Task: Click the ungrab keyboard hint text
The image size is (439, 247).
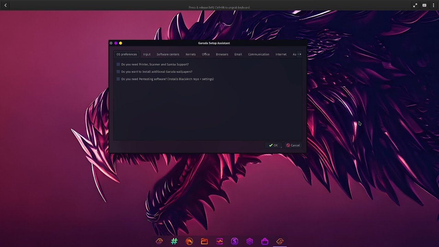Action: (x=219, y=8)
